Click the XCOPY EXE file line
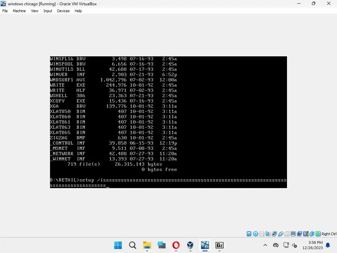The height and width of the screenshot is (253, 337). (x=114, y=101)
